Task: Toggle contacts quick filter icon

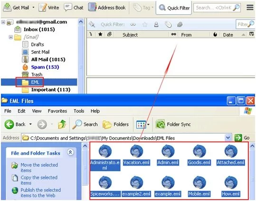Action: coord(156,25)
